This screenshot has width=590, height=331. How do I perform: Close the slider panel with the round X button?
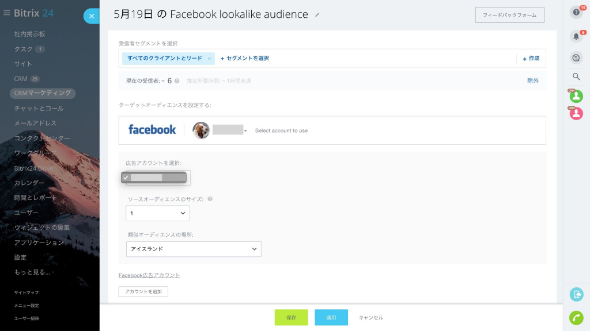(x=92, y=16)
